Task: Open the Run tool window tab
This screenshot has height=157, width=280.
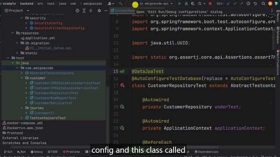Action: point(21,152)
